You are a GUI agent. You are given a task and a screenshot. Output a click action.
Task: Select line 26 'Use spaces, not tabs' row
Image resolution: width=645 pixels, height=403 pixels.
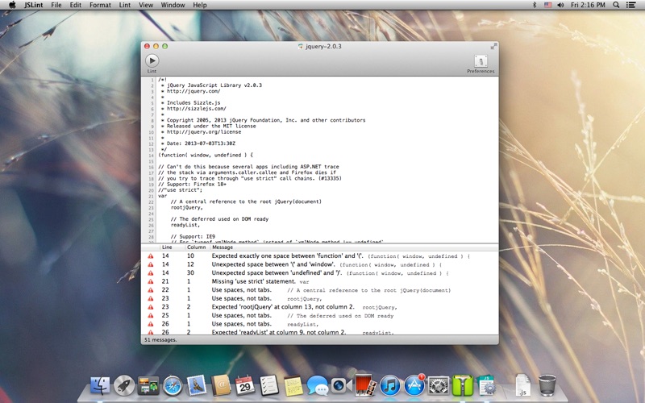319,324
